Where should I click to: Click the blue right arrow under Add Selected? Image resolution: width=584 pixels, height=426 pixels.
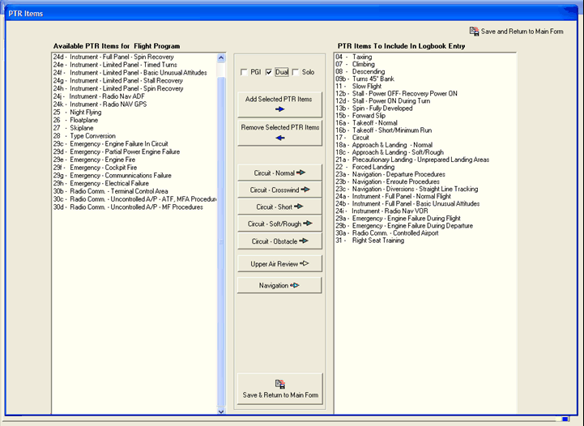[280, 109]
